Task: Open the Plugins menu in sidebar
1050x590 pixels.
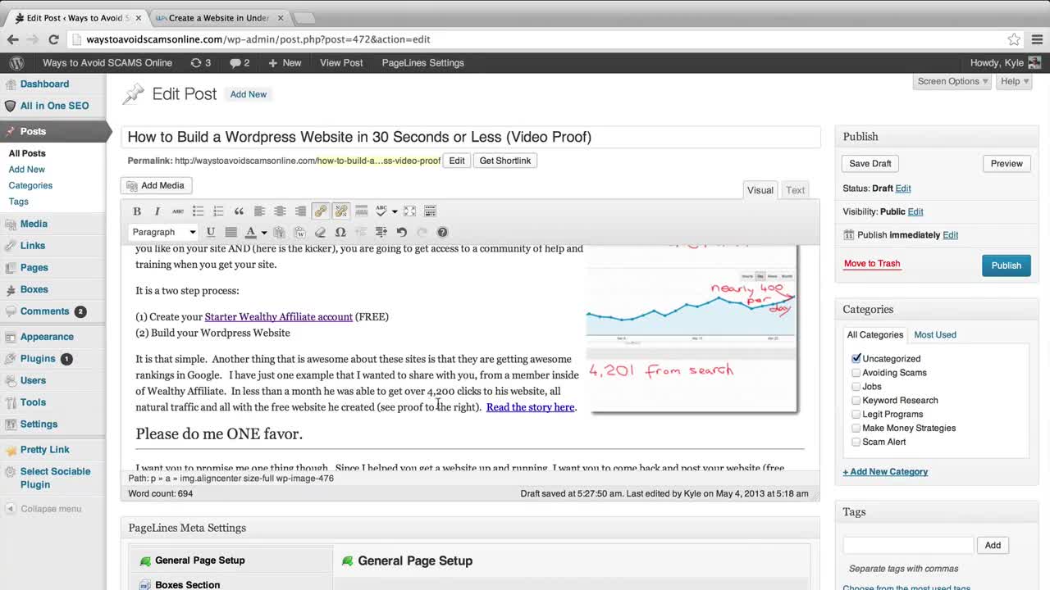Action: tap(38, 358)
